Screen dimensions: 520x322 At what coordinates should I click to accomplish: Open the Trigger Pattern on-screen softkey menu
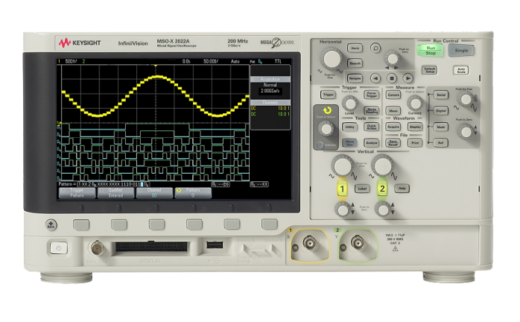coord(77,193)
